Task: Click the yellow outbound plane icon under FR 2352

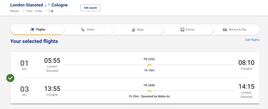Action: pyautogui.click(x=149, y=65)
